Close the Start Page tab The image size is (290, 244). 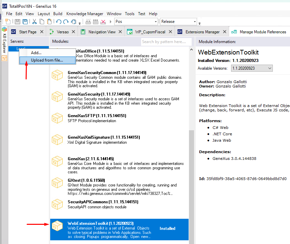42,32
